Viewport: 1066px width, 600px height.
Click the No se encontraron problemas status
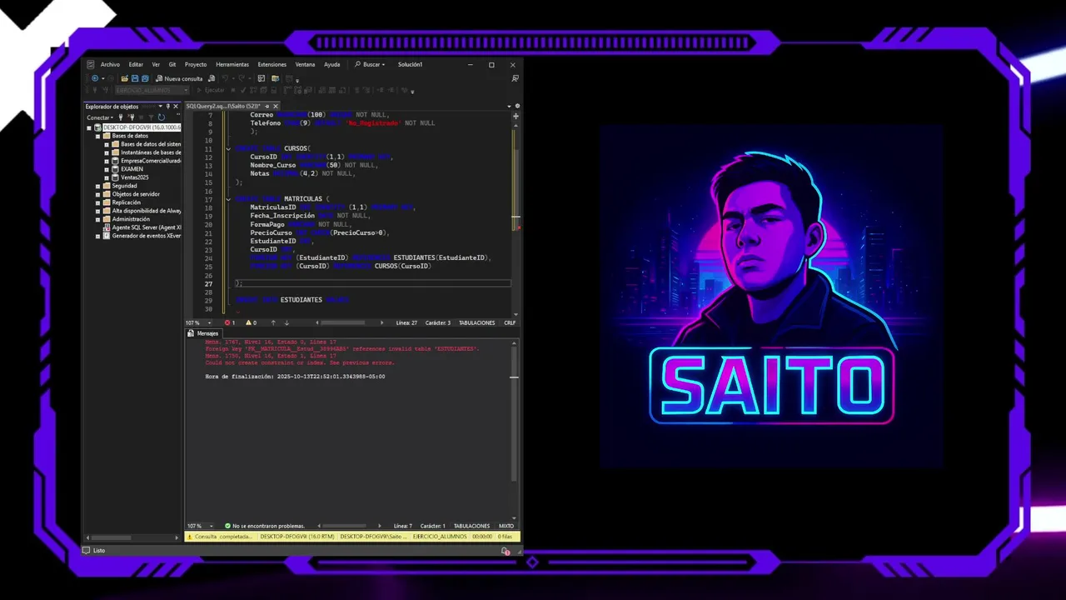click(x=265, y=526)
